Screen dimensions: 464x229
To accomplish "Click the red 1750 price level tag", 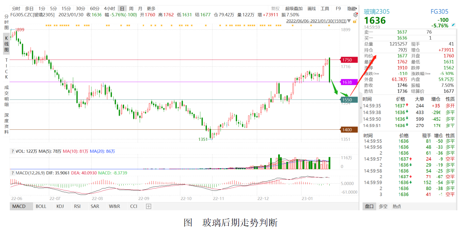I will 348,60.
